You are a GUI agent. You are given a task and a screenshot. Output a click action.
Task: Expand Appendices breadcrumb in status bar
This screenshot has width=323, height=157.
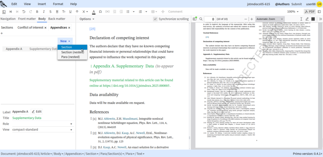tap(74, 154)
